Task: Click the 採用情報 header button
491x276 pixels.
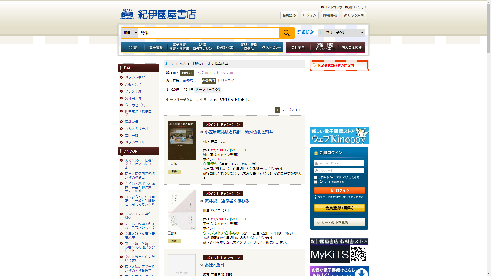Action: pyautogui.click(x=330, y=15)
